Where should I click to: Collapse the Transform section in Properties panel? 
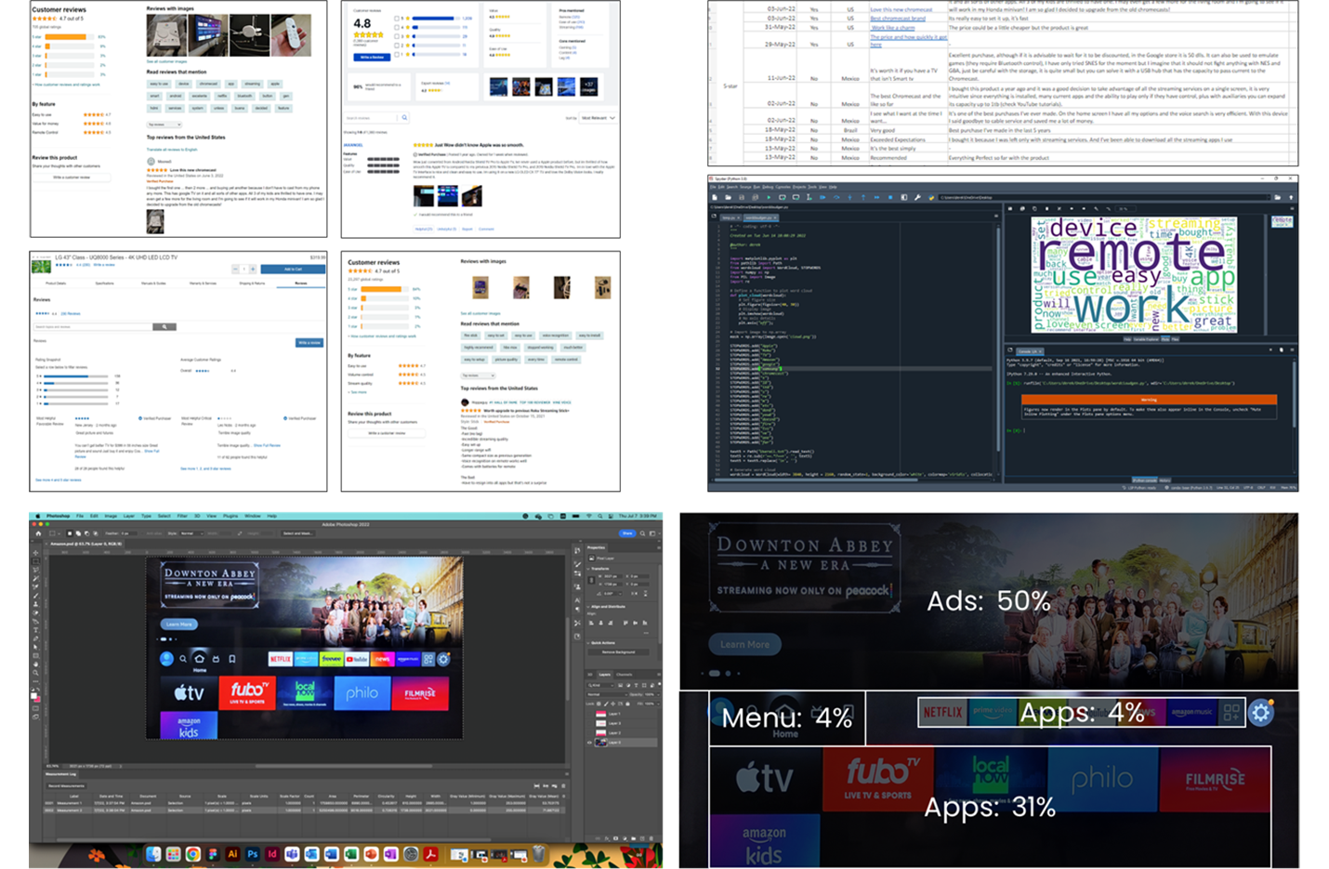(x=588, y=569)
